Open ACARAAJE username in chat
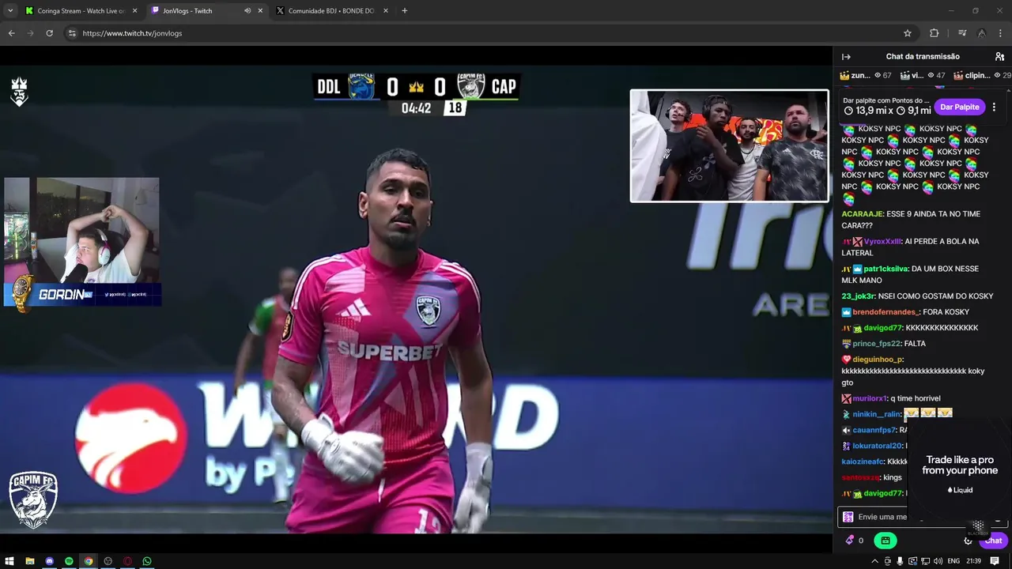Image resolution: width=1012 pixels, height=569 pixels. click(862, 214)
